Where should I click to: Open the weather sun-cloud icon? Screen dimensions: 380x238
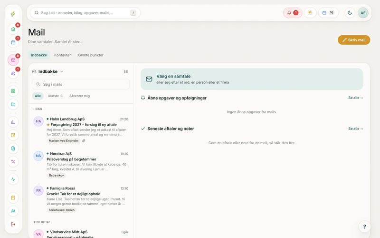pyautogui.click(x=310, y=13)
